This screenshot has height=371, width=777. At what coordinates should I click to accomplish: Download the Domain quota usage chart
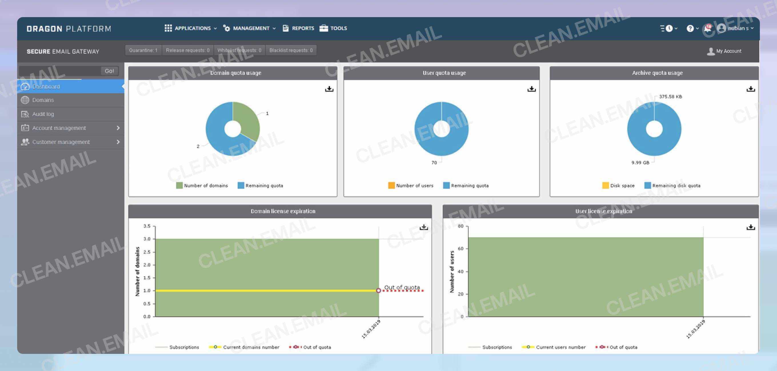click(x=329, y=88)
